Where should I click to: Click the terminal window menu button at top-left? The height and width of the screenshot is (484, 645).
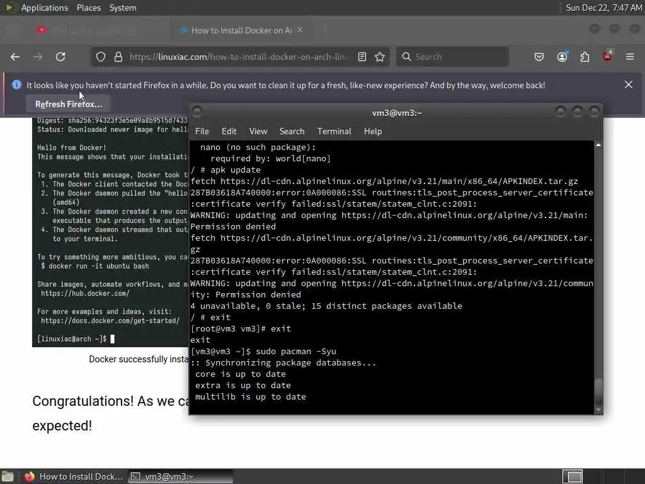pos(197,111)
